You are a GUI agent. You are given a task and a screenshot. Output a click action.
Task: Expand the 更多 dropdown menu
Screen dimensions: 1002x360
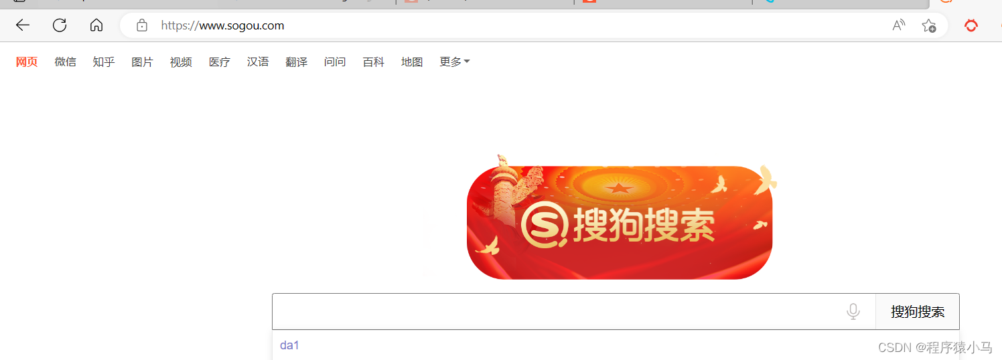(455, 62)
